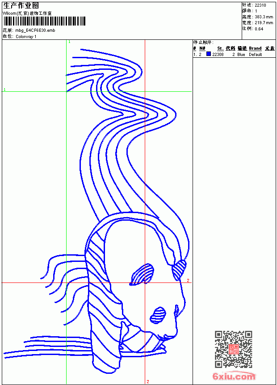Select the Blue description in row 1

[241, 55]
